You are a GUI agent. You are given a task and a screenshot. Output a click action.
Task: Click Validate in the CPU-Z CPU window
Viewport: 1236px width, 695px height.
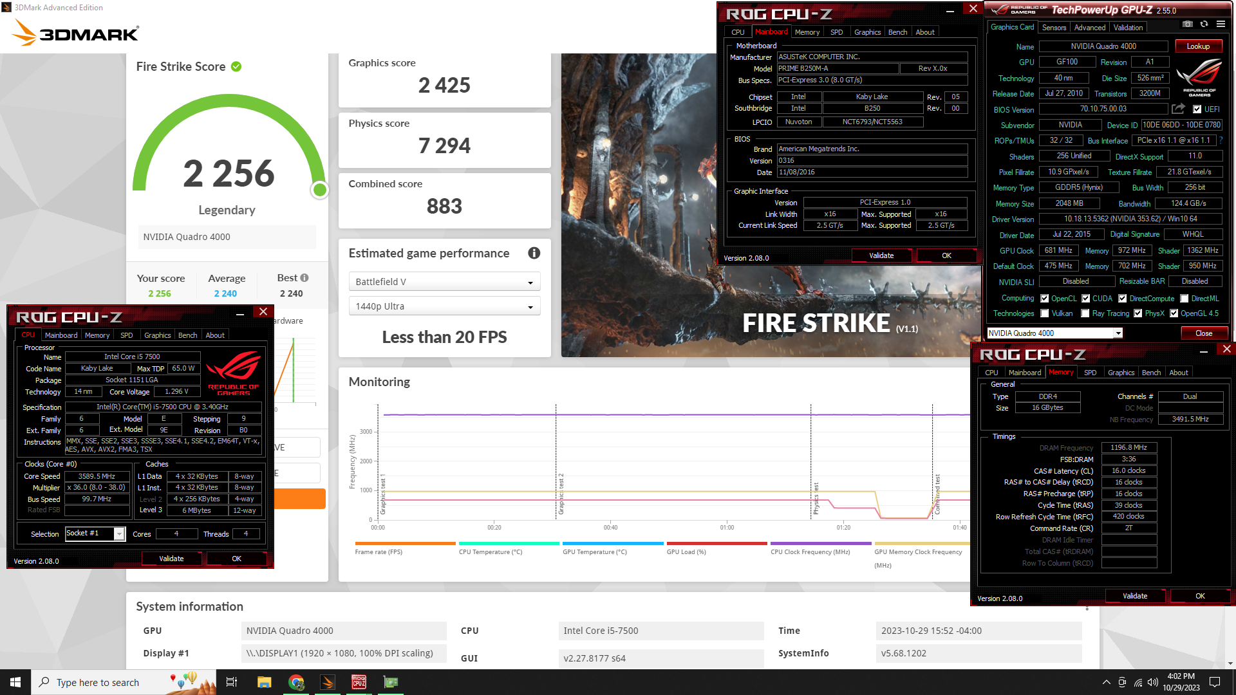click(171, 559)
